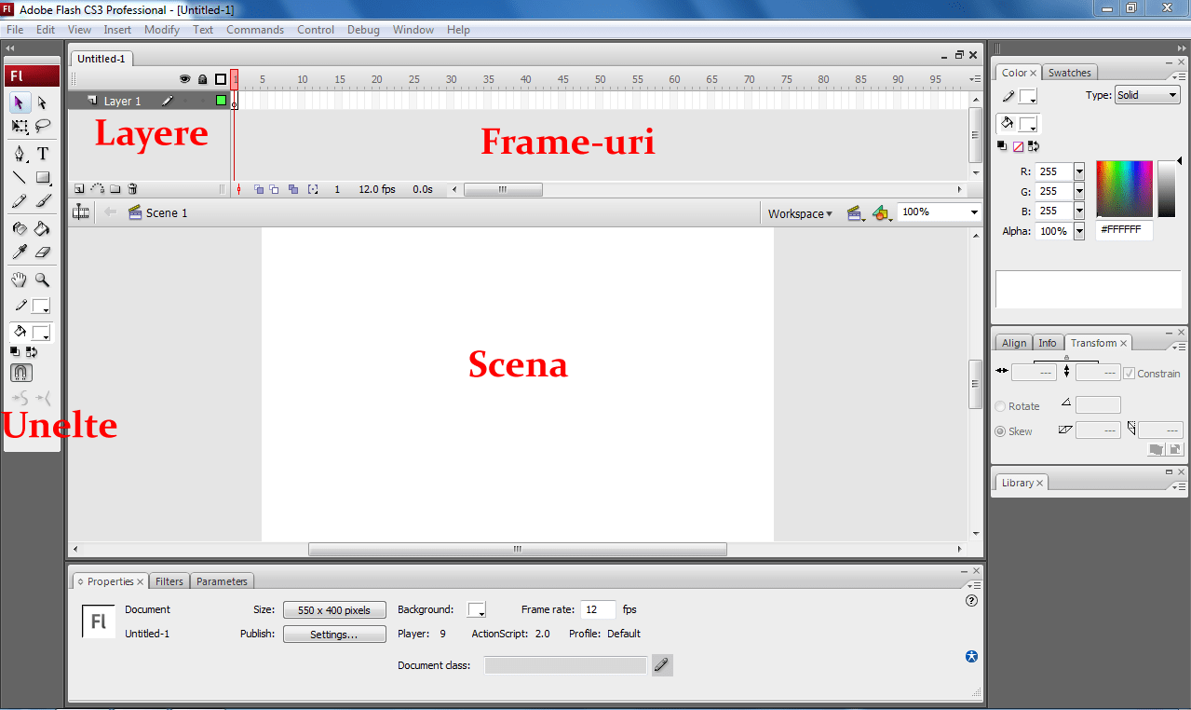
Task: Activate the Paint Bucket tool
Action: point(42,228)
